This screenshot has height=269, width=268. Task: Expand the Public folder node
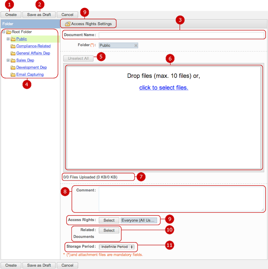(x=8, y=39)
